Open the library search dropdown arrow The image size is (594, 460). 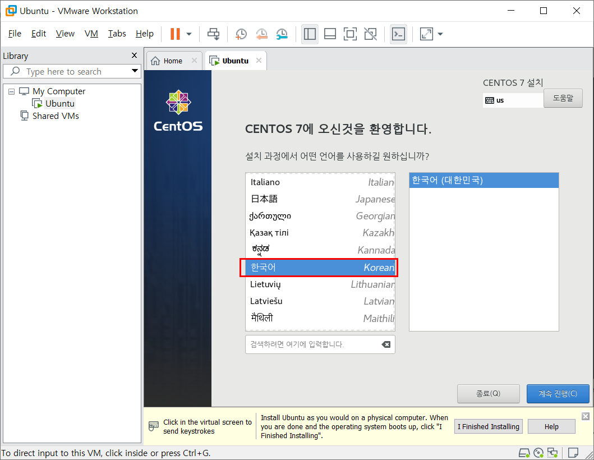tap(135, 71)
